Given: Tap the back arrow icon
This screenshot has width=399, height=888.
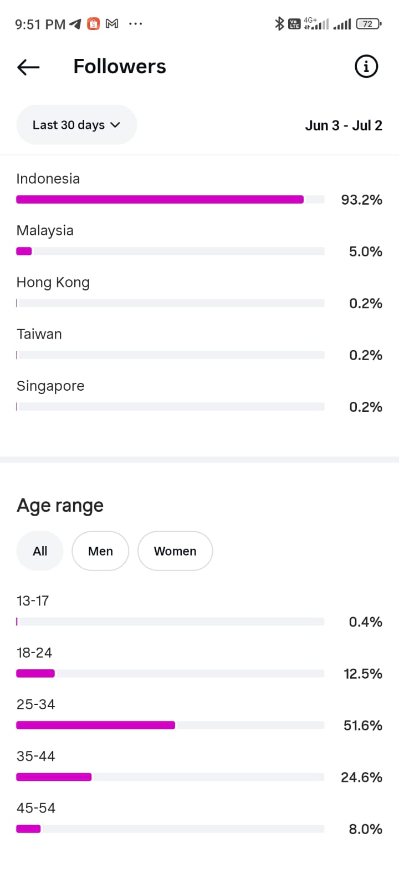Looking at the screenshot, I should pos(28,67).
